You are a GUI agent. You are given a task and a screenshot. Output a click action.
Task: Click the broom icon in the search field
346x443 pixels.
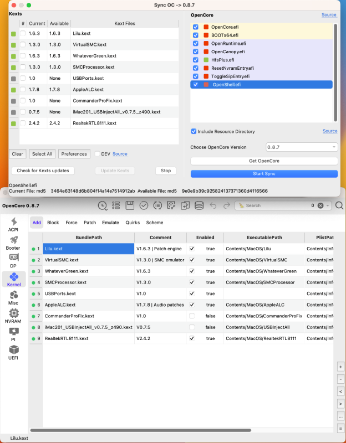tap(241, 205)
